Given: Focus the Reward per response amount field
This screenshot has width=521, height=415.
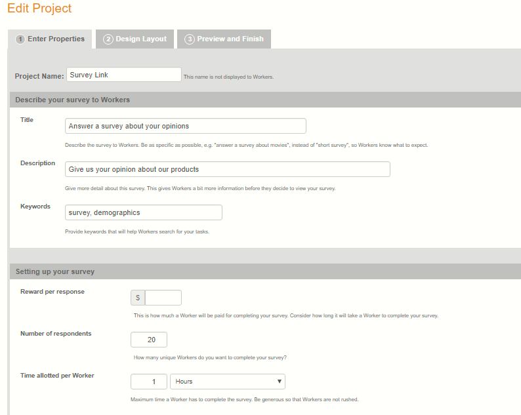Looking at the screenshot, I should click(x=163, y=298).
